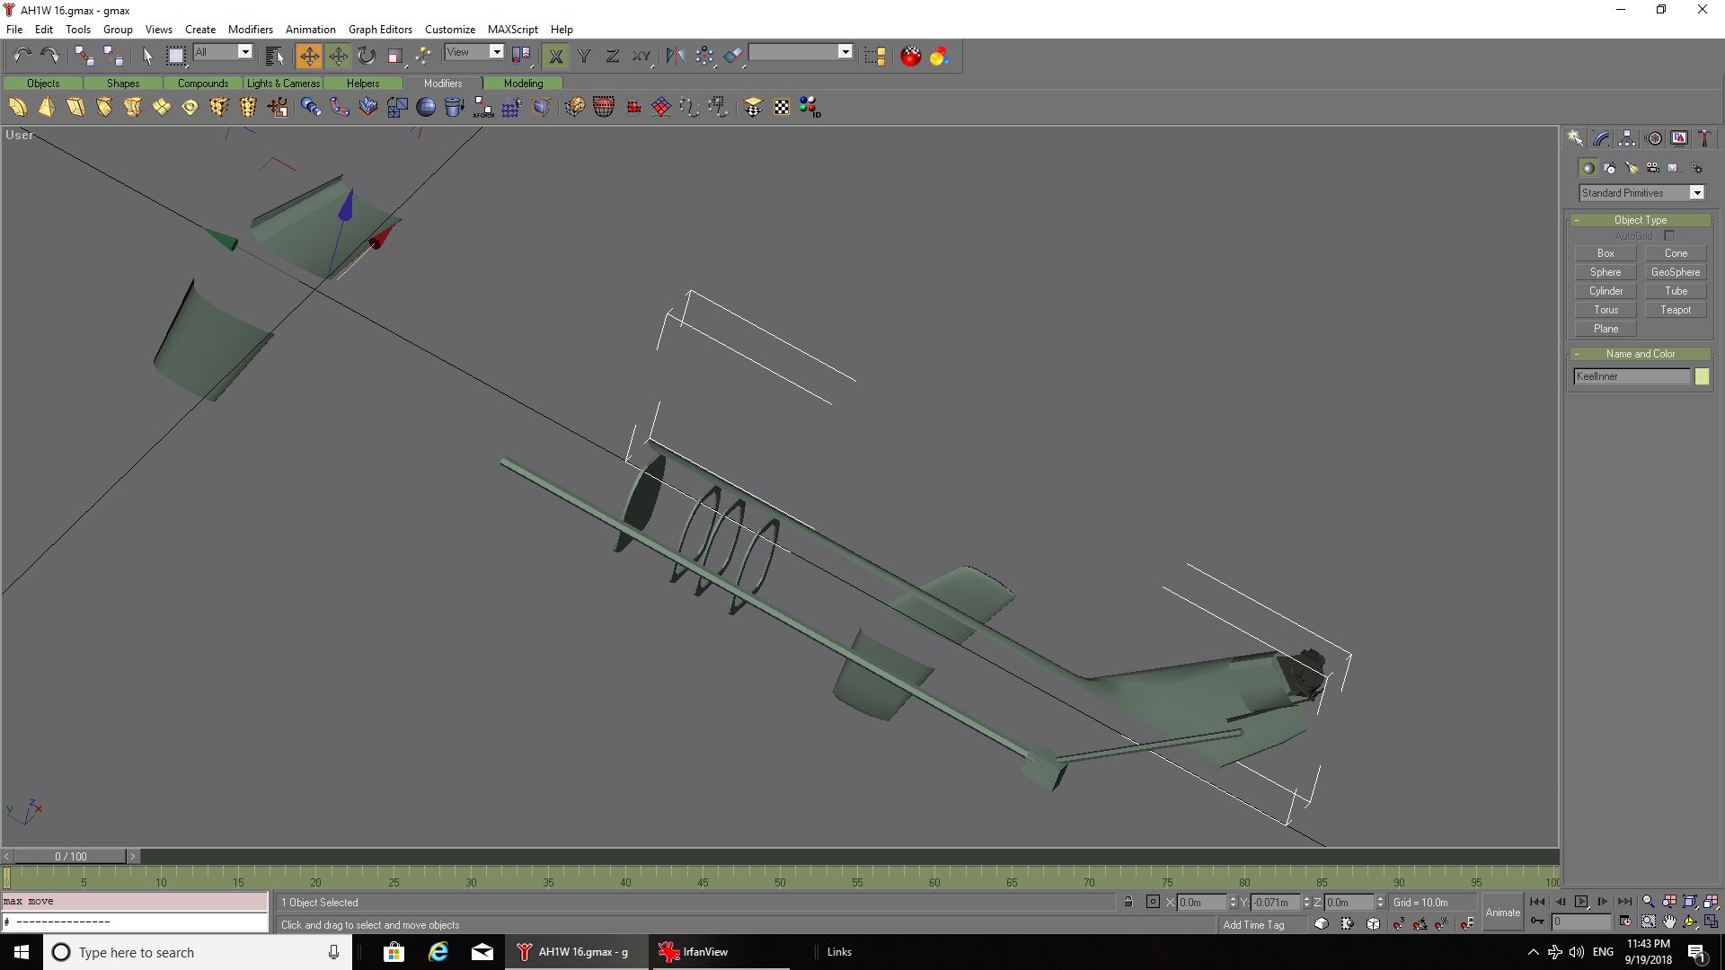Click the Pan hand viewport tool

coord(1669,921)
